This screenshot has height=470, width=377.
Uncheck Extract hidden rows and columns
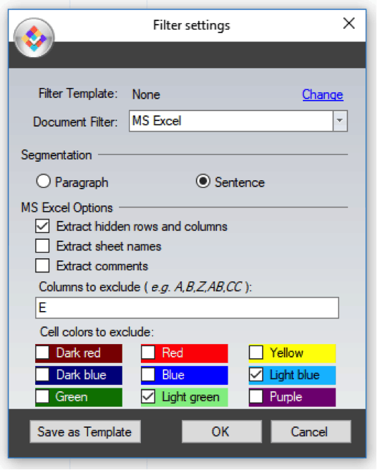coord(42,227)
